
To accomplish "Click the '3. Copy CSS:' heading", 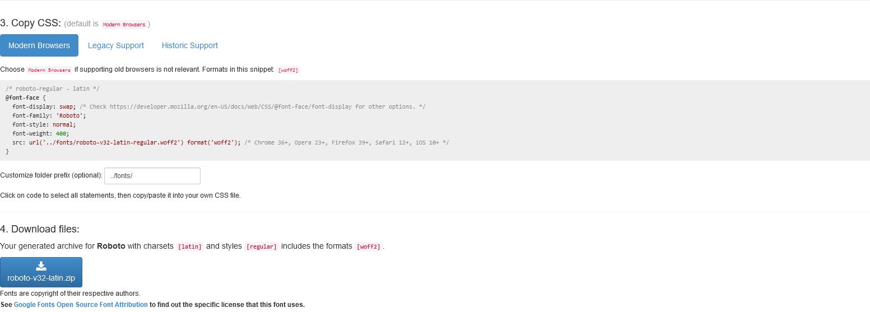I will click(30, 23).
